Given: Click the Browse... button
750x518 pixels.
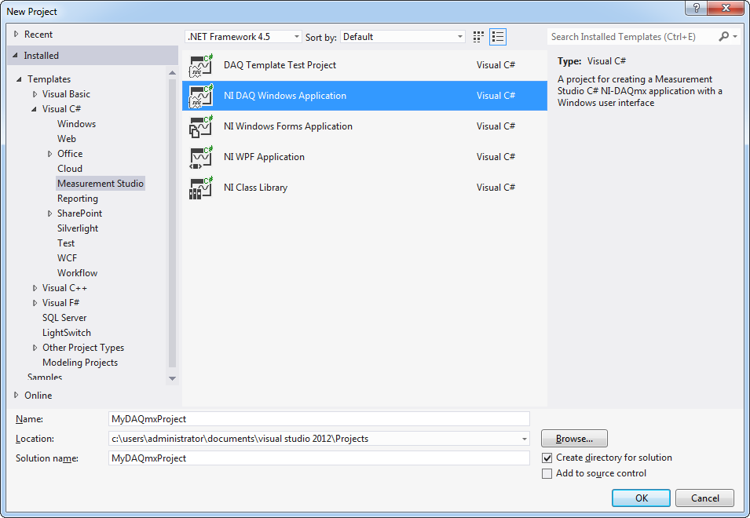Looking at the screenshot, I should point(574,439).
